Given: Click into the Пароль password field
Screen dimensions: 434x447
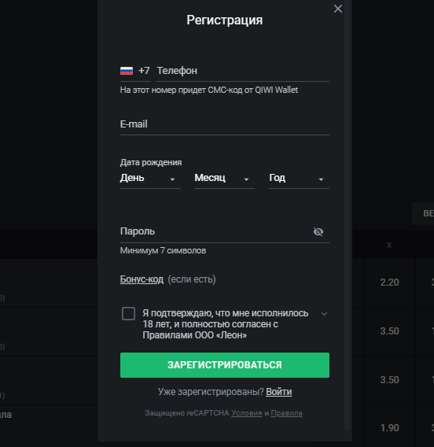Looking at the screenshot, I should point(215,231).
